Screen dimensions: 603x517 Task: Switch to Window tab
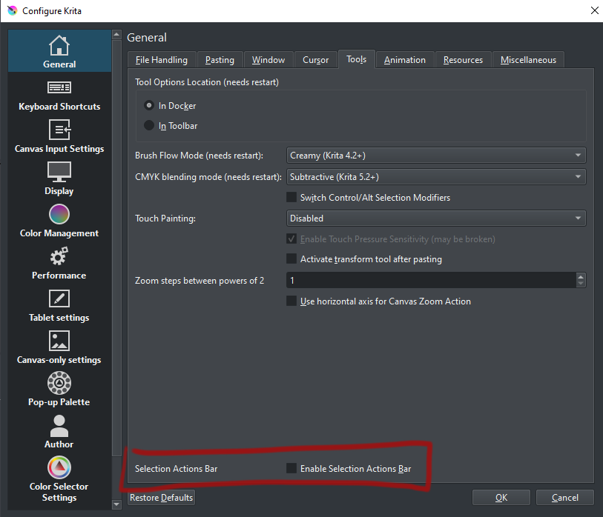coord(268,60)
